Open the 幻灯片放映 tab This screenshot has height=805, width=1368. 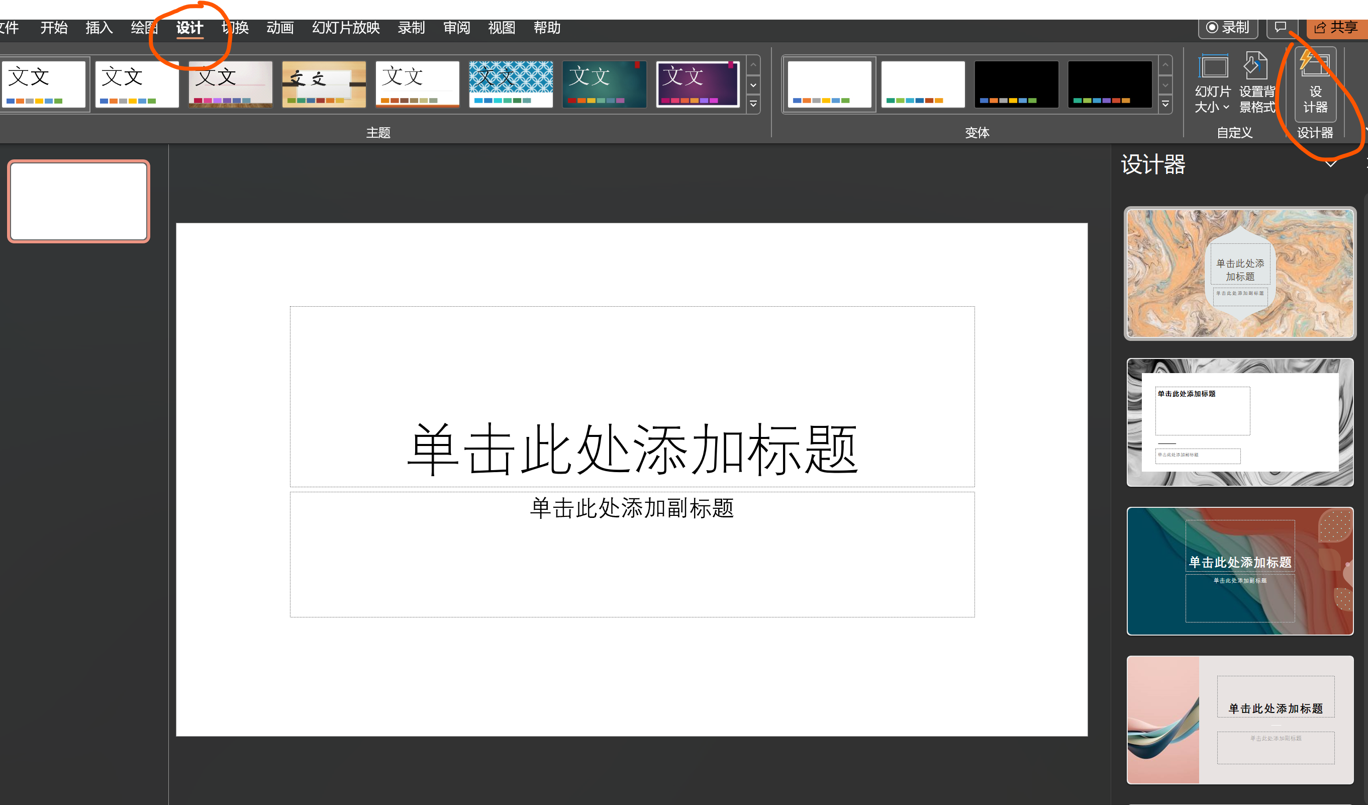coord(346,28)
